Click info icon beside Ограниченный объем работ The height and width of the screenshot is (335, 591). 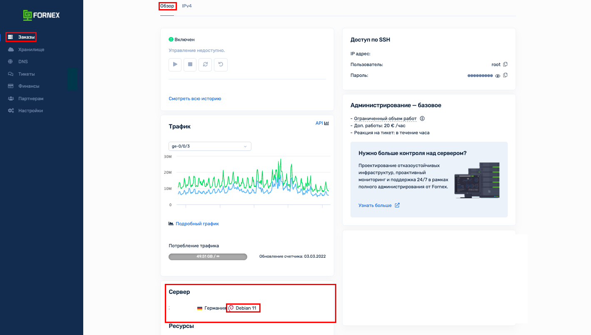click(x=422, y=118)
